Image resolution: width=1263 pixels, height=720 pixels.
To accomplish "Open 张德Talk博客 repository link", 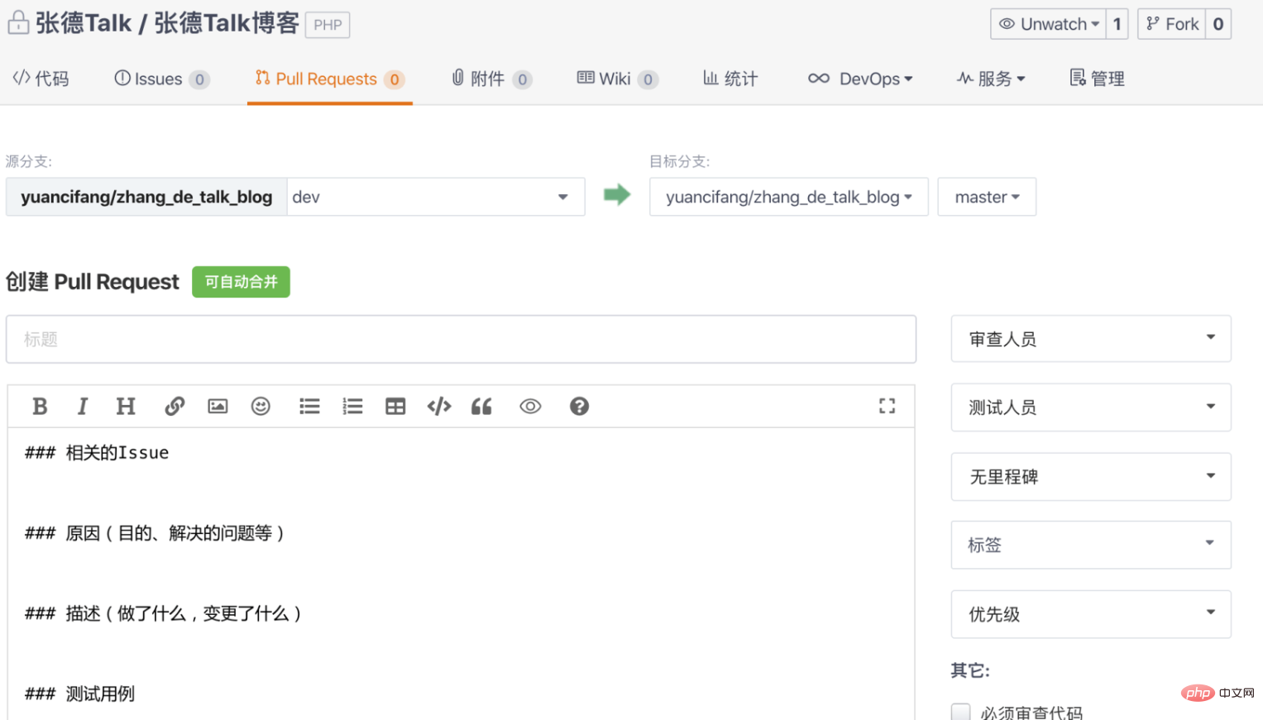I will [226, 22].
